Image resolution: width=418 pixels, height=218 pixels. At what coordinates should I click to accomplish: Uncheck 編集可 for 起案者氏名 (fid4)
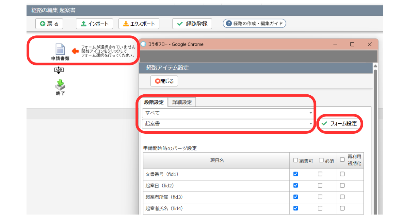296,208
